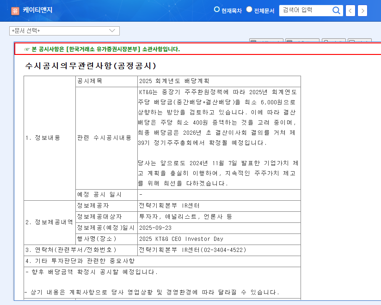Image resolution: width=381 pixels, height=305 pixels.
Task: Click the 정보제공대상자 label cell
Action: point(106,217)
